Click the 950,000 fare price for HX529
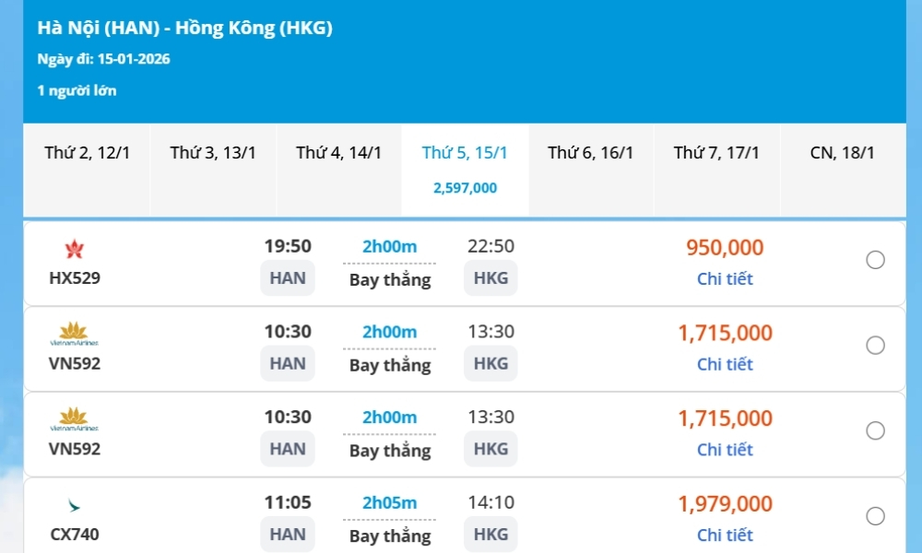 [725, 247]
